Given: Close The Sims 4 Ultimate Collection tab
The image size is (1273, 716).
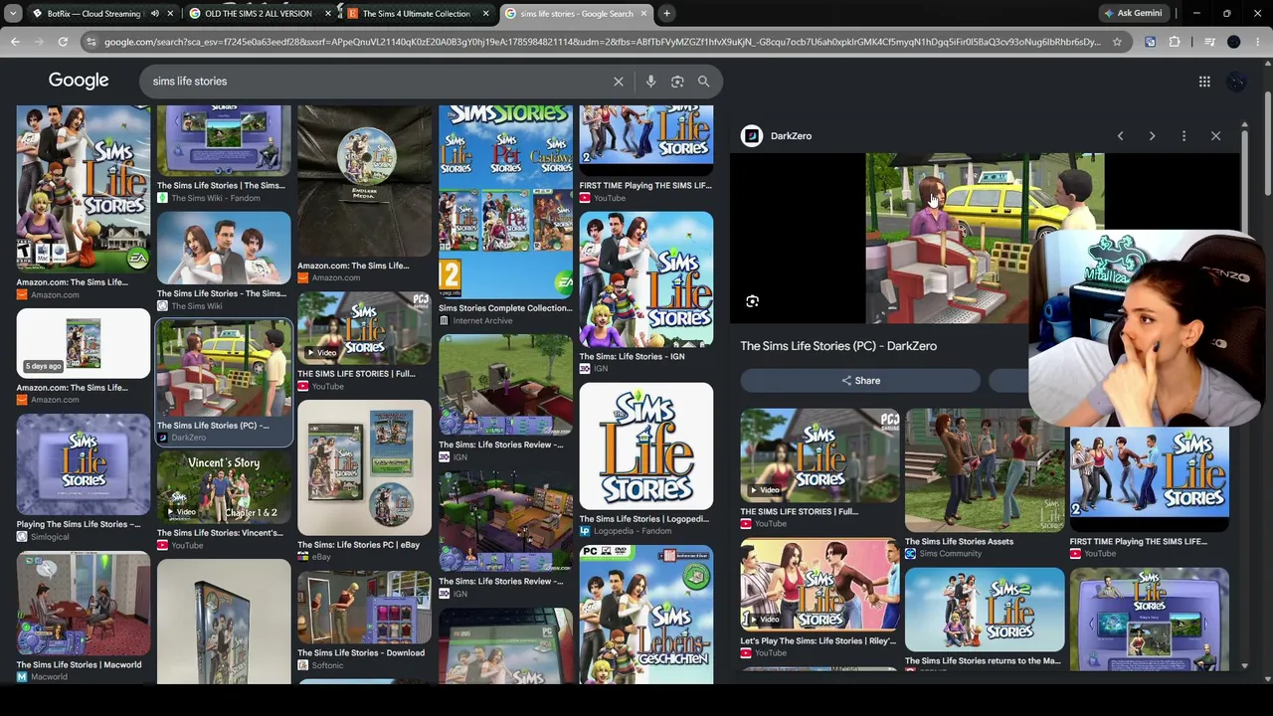Looking at the screenshot, I should 485,14.
